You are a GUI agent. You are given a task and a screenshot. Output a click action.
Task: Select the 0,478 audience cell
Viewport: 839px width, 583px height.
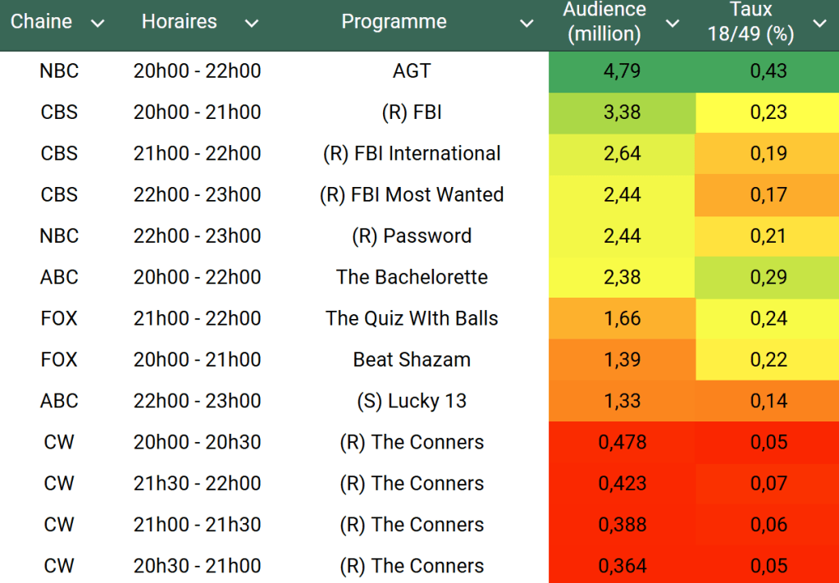pyautogui.click(x=622, y=442)
